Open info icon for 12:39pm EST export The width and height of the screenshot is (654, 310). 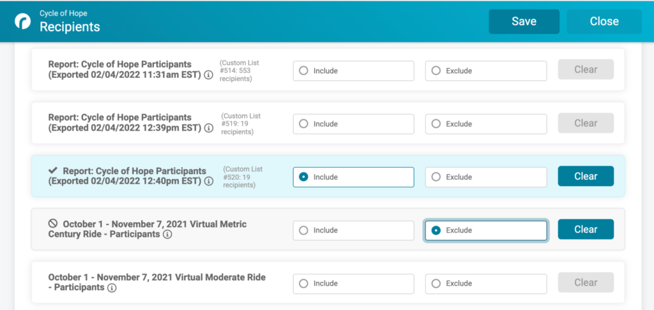(209, 128)
